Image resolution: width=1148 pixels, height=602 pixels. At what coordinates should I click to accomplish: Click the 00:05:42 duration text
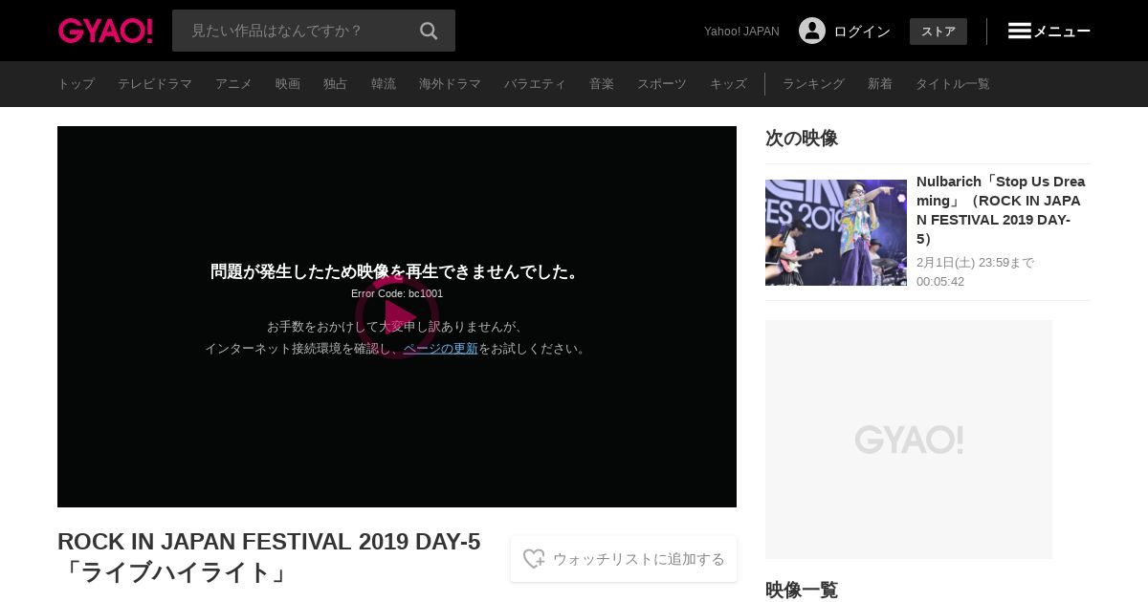click(940, 282)
